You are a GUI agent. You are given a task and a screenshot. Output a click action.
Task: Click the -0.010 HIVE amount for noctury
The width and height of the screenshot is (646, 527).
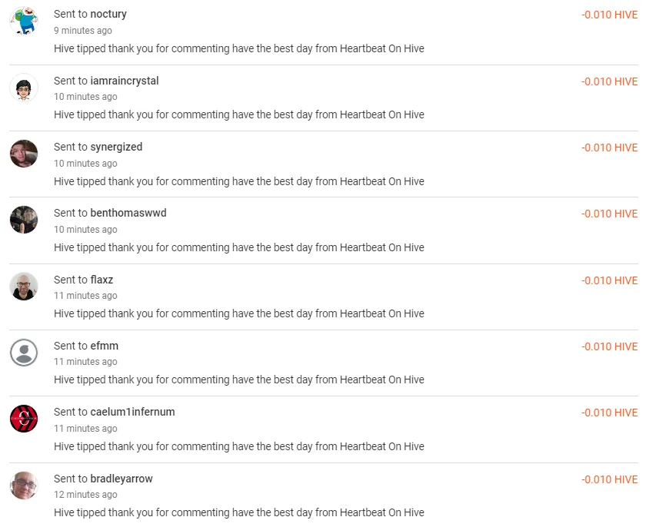[609, 15]
